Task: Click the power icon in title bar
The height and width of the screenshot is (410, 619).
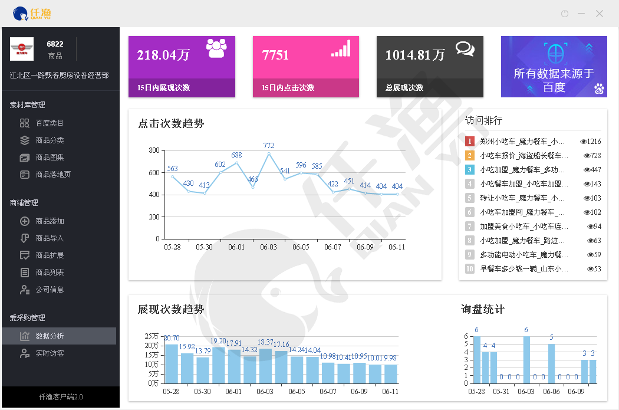Action: click(565, 14)
